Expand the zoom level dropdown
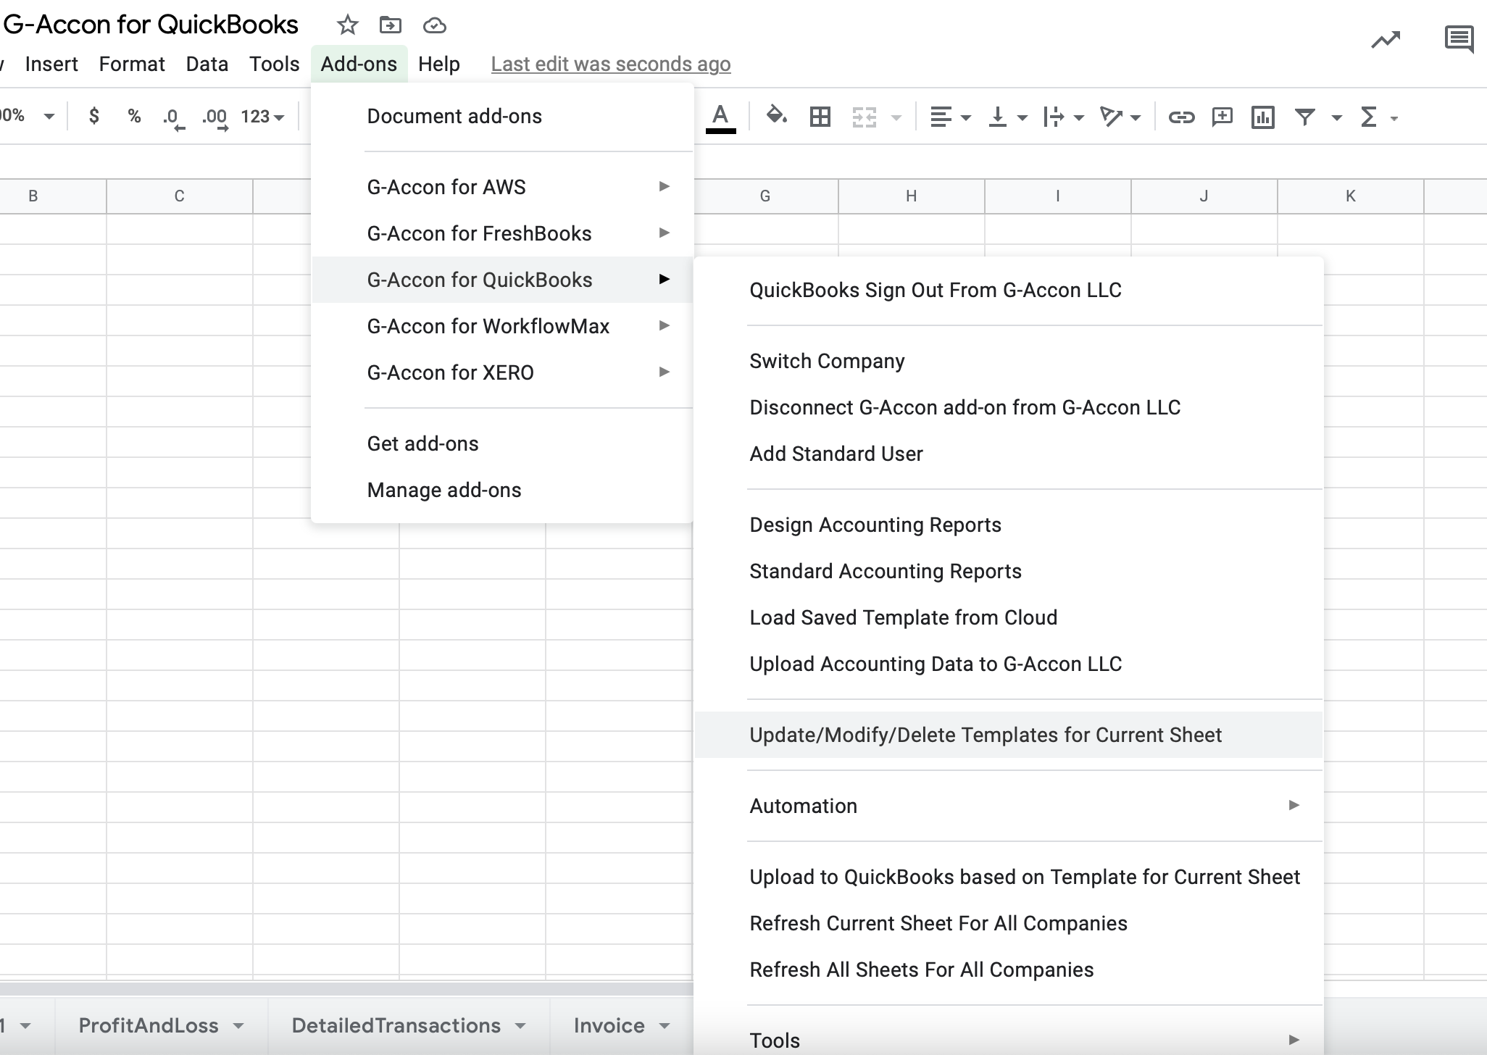Viewport: 1487px width, 1055px height. [x=49, y=117]
